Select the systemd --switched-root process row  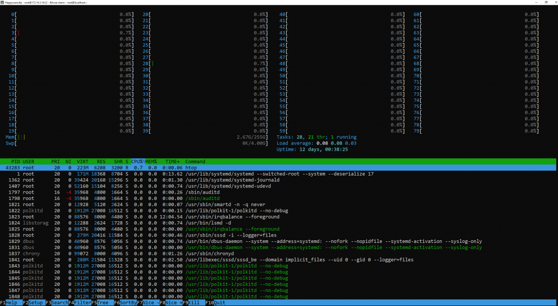pos(279,174)
